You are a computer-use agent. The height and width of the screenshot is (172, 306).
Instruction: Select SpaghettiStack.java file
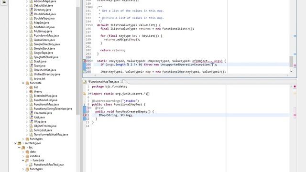pos(46,57)
